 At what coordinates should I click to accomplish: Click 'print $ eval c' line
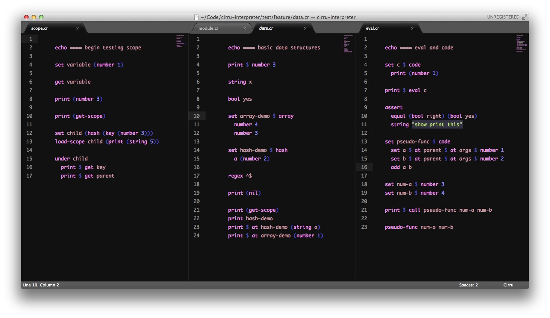coord(406,90)
